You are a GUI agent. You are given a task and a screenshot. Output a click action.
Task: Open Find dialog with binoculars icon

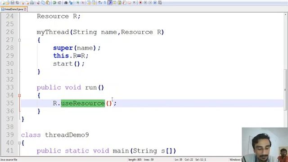point(66,3)
